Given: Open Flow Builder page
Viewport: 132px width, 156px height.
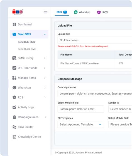Looking at the screenshot, I should click(26, 127).
